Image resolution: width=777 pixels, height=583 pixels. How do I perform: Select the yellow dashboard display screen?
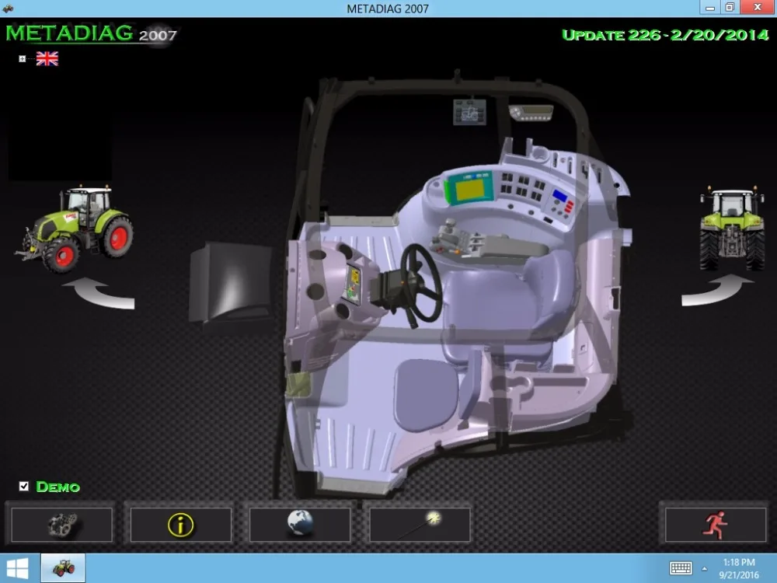[469, 189]
